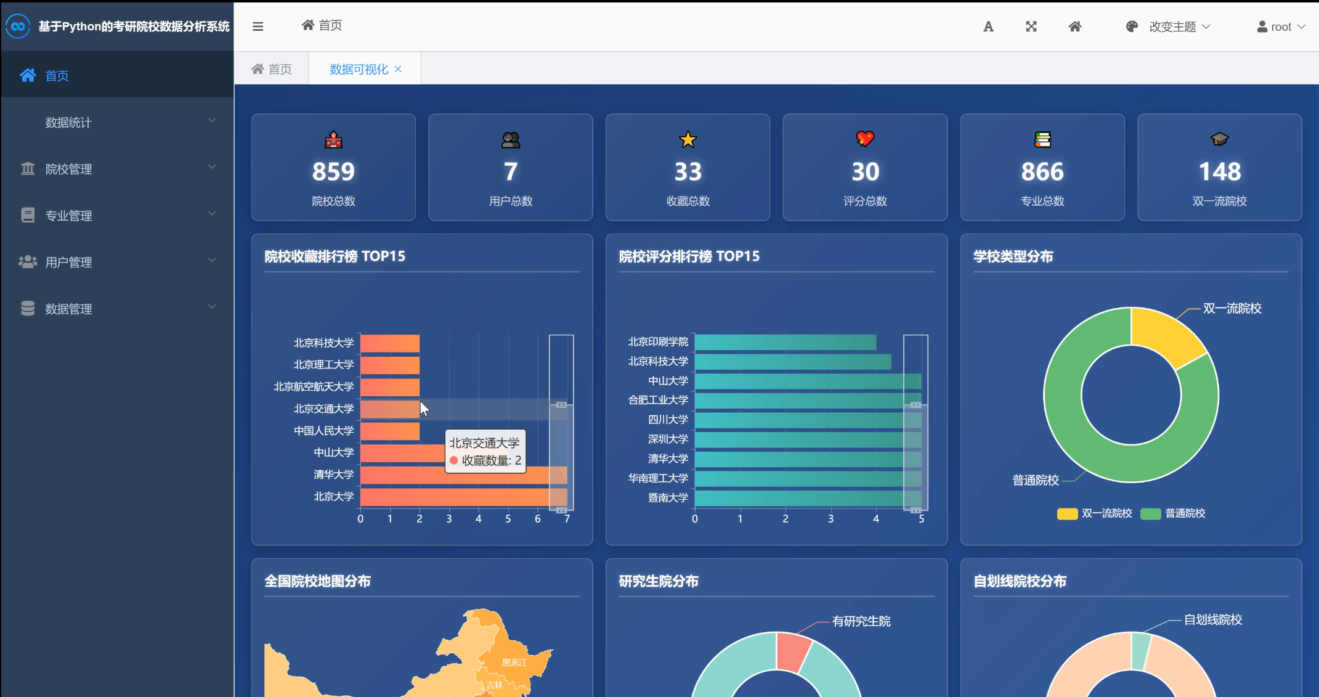Click the house icon in 首页 tab
Screen dimensions: 1319x697
point(258,69)
